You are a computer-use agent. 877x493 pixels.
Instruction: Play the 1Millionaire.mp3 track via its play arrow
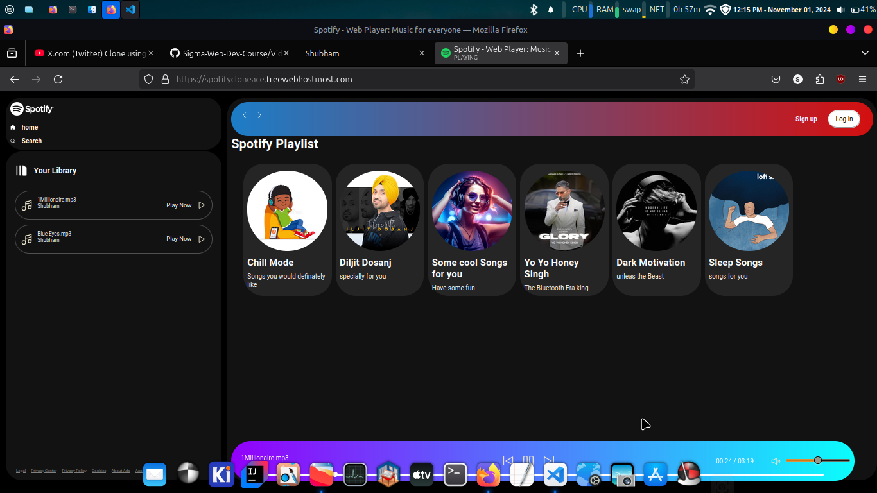click(x=202, y=205)
